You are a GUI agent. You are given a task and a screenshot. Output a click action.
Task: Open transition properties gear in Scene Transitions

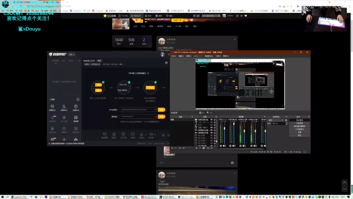coord(286,120)
